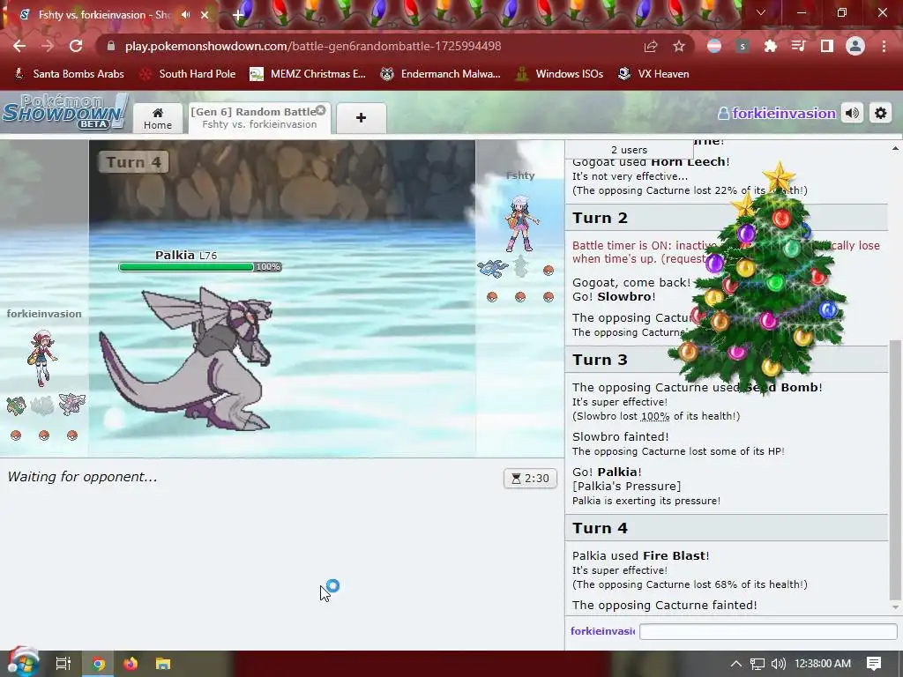The image size is (903, 677).
Task: Mute the Chrome tab audio icon
Action: click(185, 15)
